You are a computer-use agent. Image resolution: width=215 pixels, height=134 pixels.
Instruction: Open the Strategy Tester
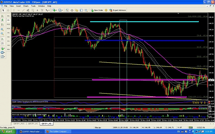[x=86, y=10]
